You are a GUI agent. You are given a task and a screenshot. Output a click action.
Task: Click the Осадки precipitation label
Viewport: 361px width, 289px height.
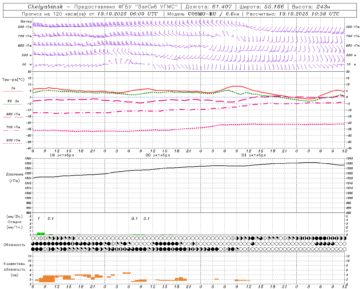point(14,222)
